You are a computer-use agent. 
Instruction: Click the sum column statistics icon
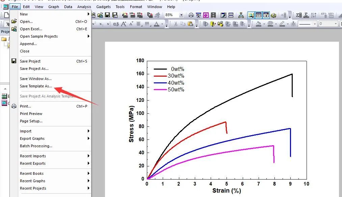click(299, 15)
